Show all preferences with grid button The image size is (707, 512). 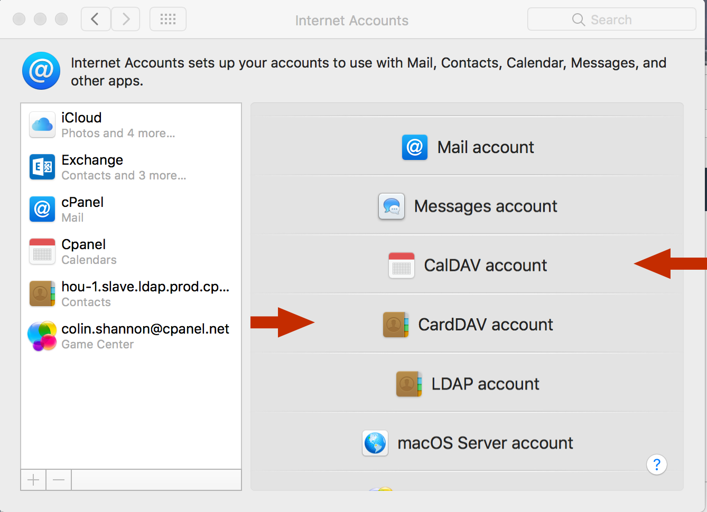click(x=168, y=19)
